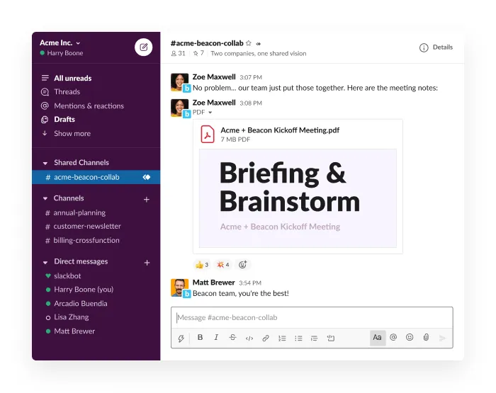Insert a code block

(x=331, y=338)
